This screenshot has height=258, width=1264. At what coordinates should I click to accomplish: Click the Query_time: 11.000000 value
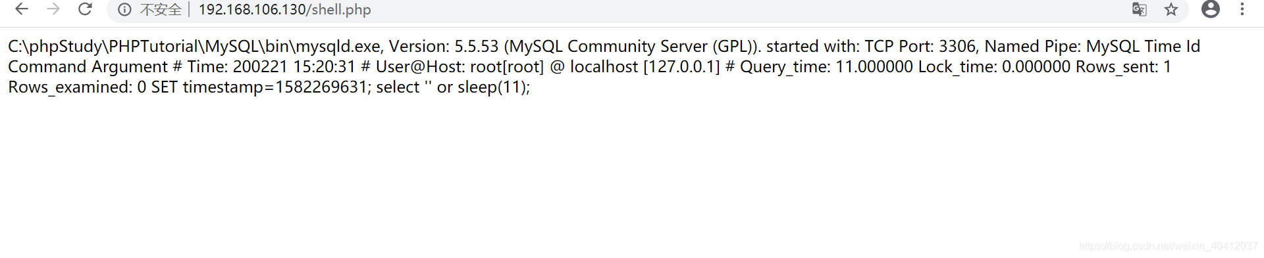pyautogui.click(x=827, y=67)
